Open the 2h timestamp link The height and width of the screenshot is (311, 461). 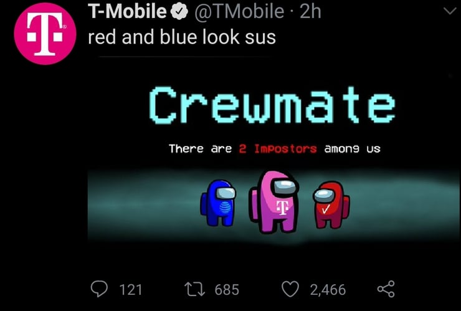(x=310, y=12)
